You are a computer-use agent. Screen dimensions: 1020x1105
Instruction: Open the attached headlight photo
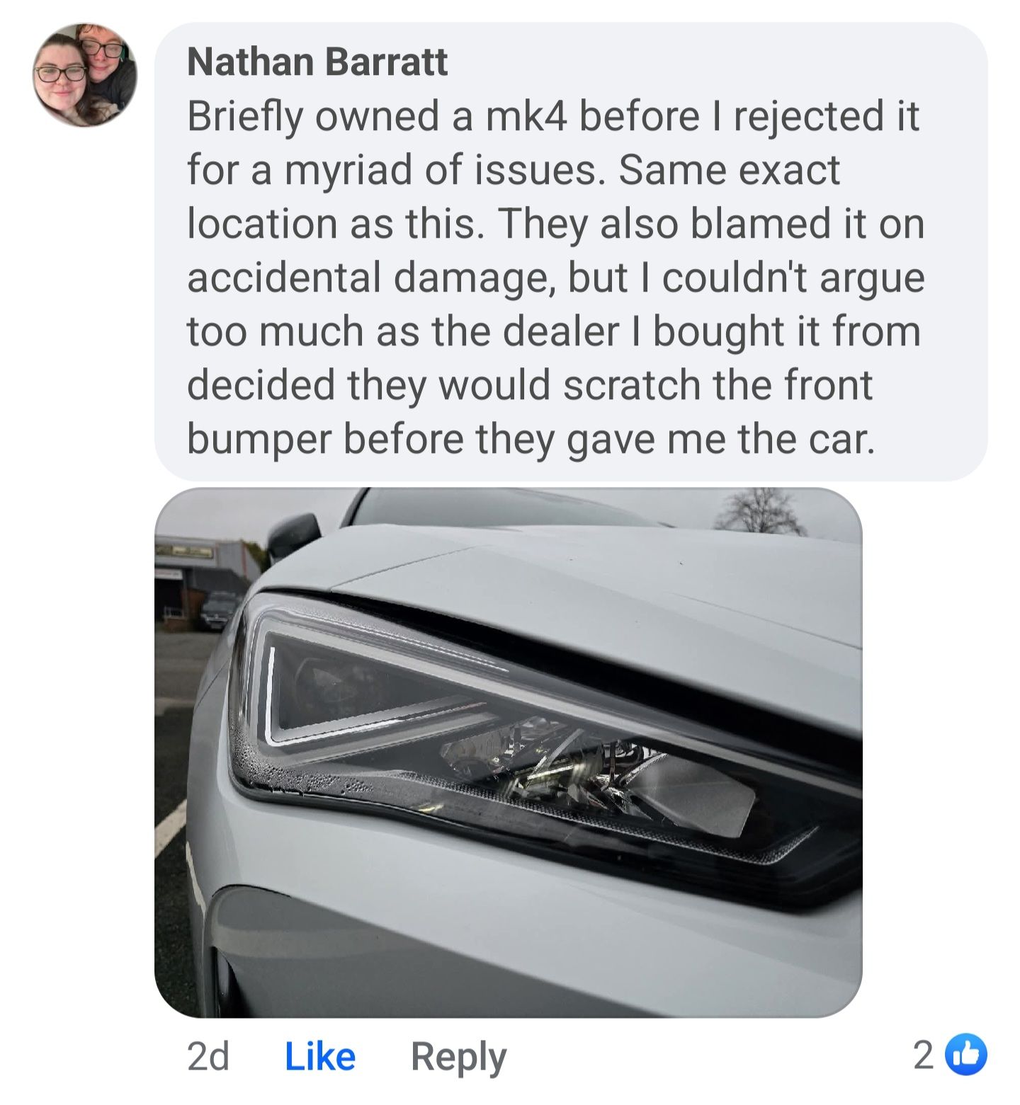coord(508,752)
